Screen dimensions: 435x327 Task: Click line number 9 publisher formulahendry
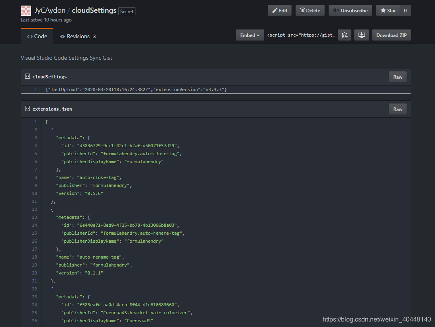click(35, 185)
